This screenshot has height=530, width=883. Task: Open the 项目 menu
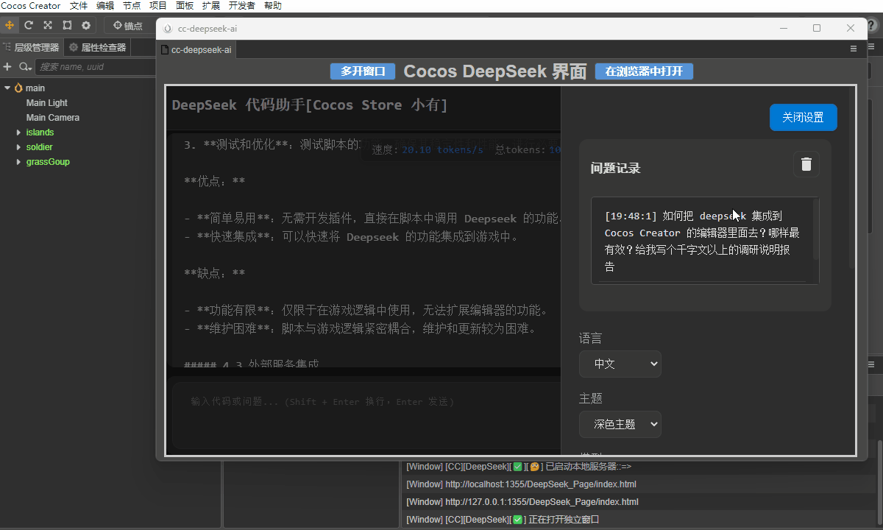[158, 6]
